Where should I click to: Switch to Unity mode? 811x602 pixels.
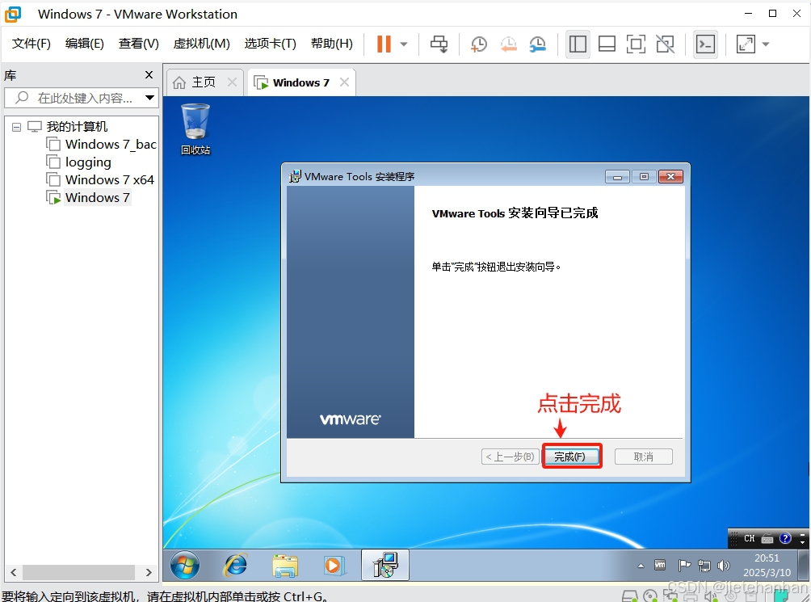pos(665,44)
